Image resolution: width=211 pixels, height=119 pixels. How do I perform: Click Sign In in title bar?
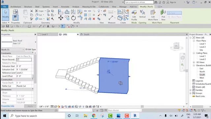click(171, 2)
